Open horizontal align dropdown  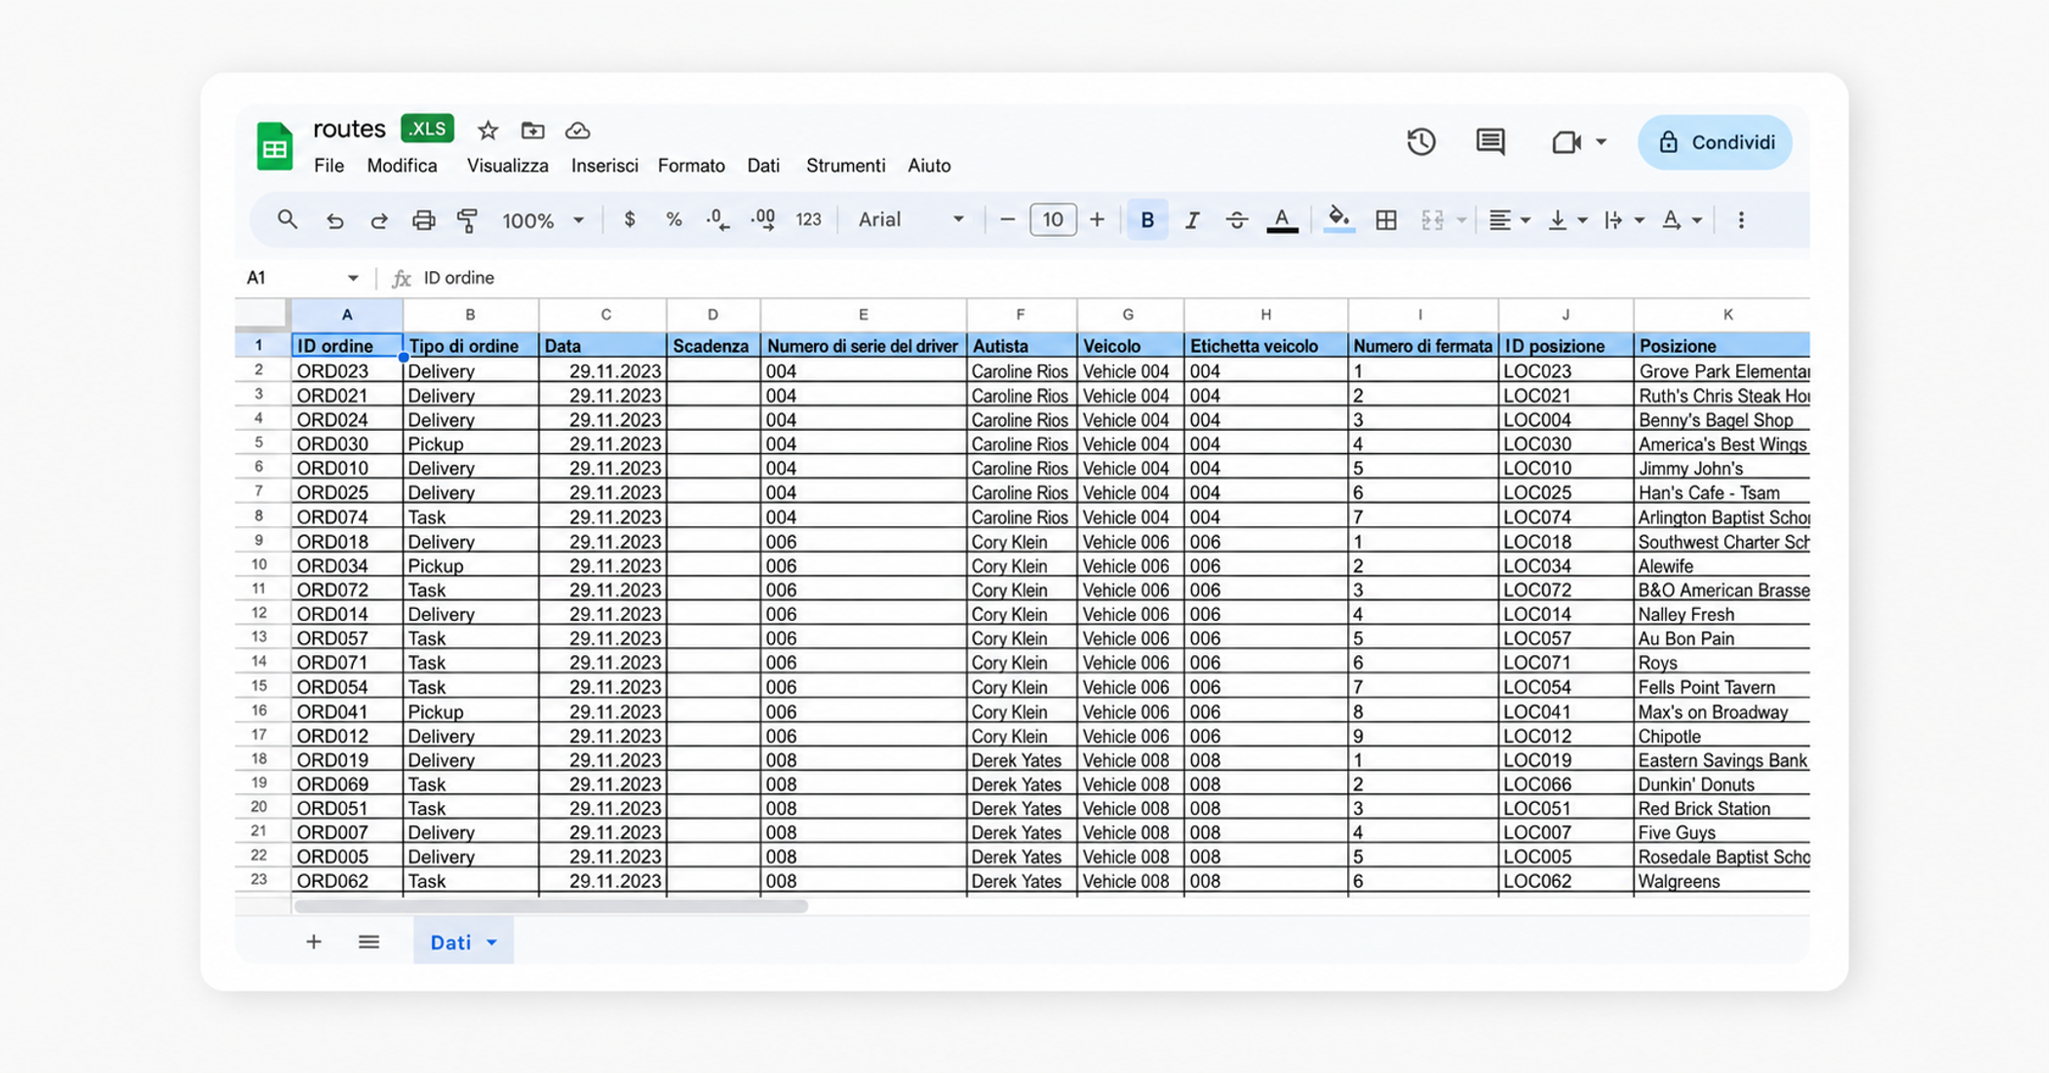1508,220
